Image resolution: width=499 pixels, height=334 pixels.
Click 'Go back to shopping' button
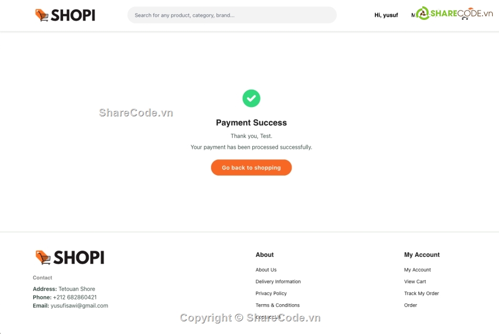(251, 167)
